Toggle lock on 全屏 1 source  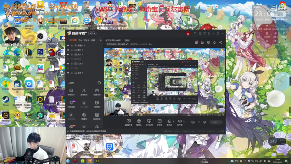(x=72, y=73)
